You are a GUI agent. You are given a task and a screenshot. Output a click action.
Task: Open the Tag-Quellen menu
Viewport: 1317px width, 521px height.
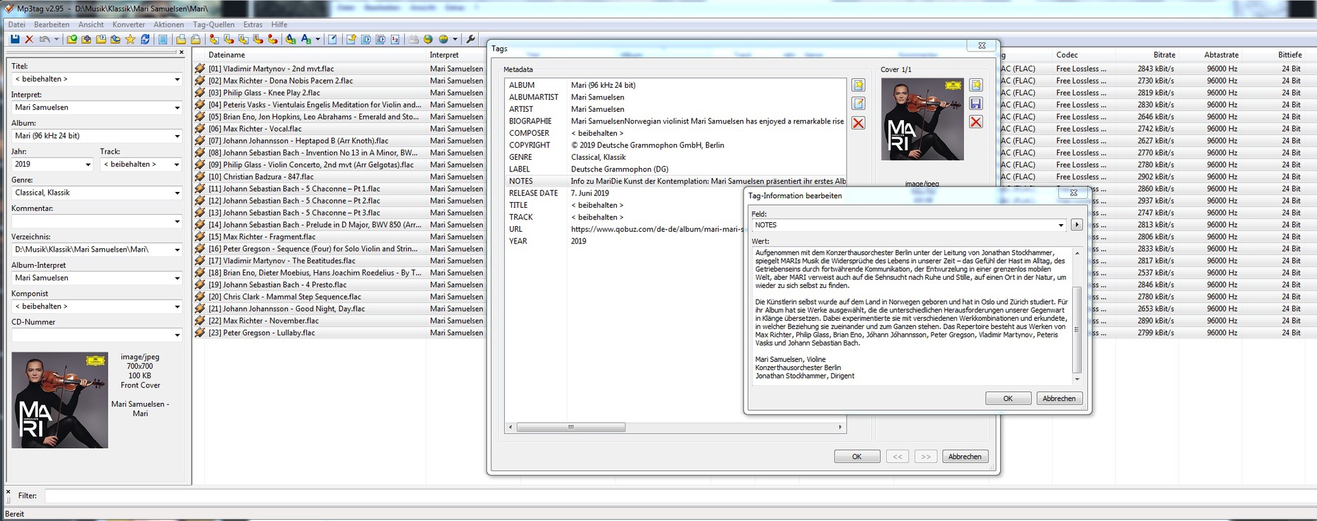pyautogui.click(x=213, y=25)
